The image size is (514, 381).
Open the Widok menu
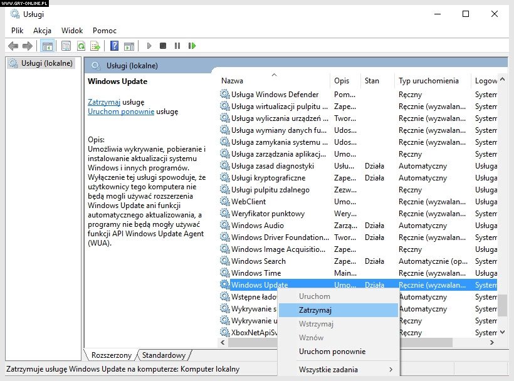click(x=72, y=31)
